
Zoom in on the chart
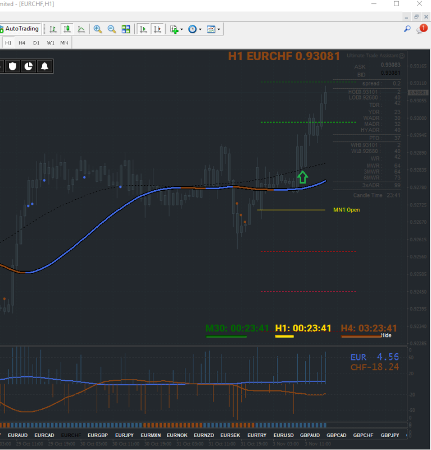98,29
